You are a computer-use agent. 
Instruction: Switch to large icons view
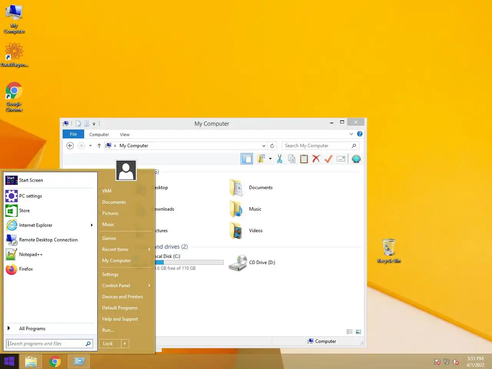tap(358, 332)
